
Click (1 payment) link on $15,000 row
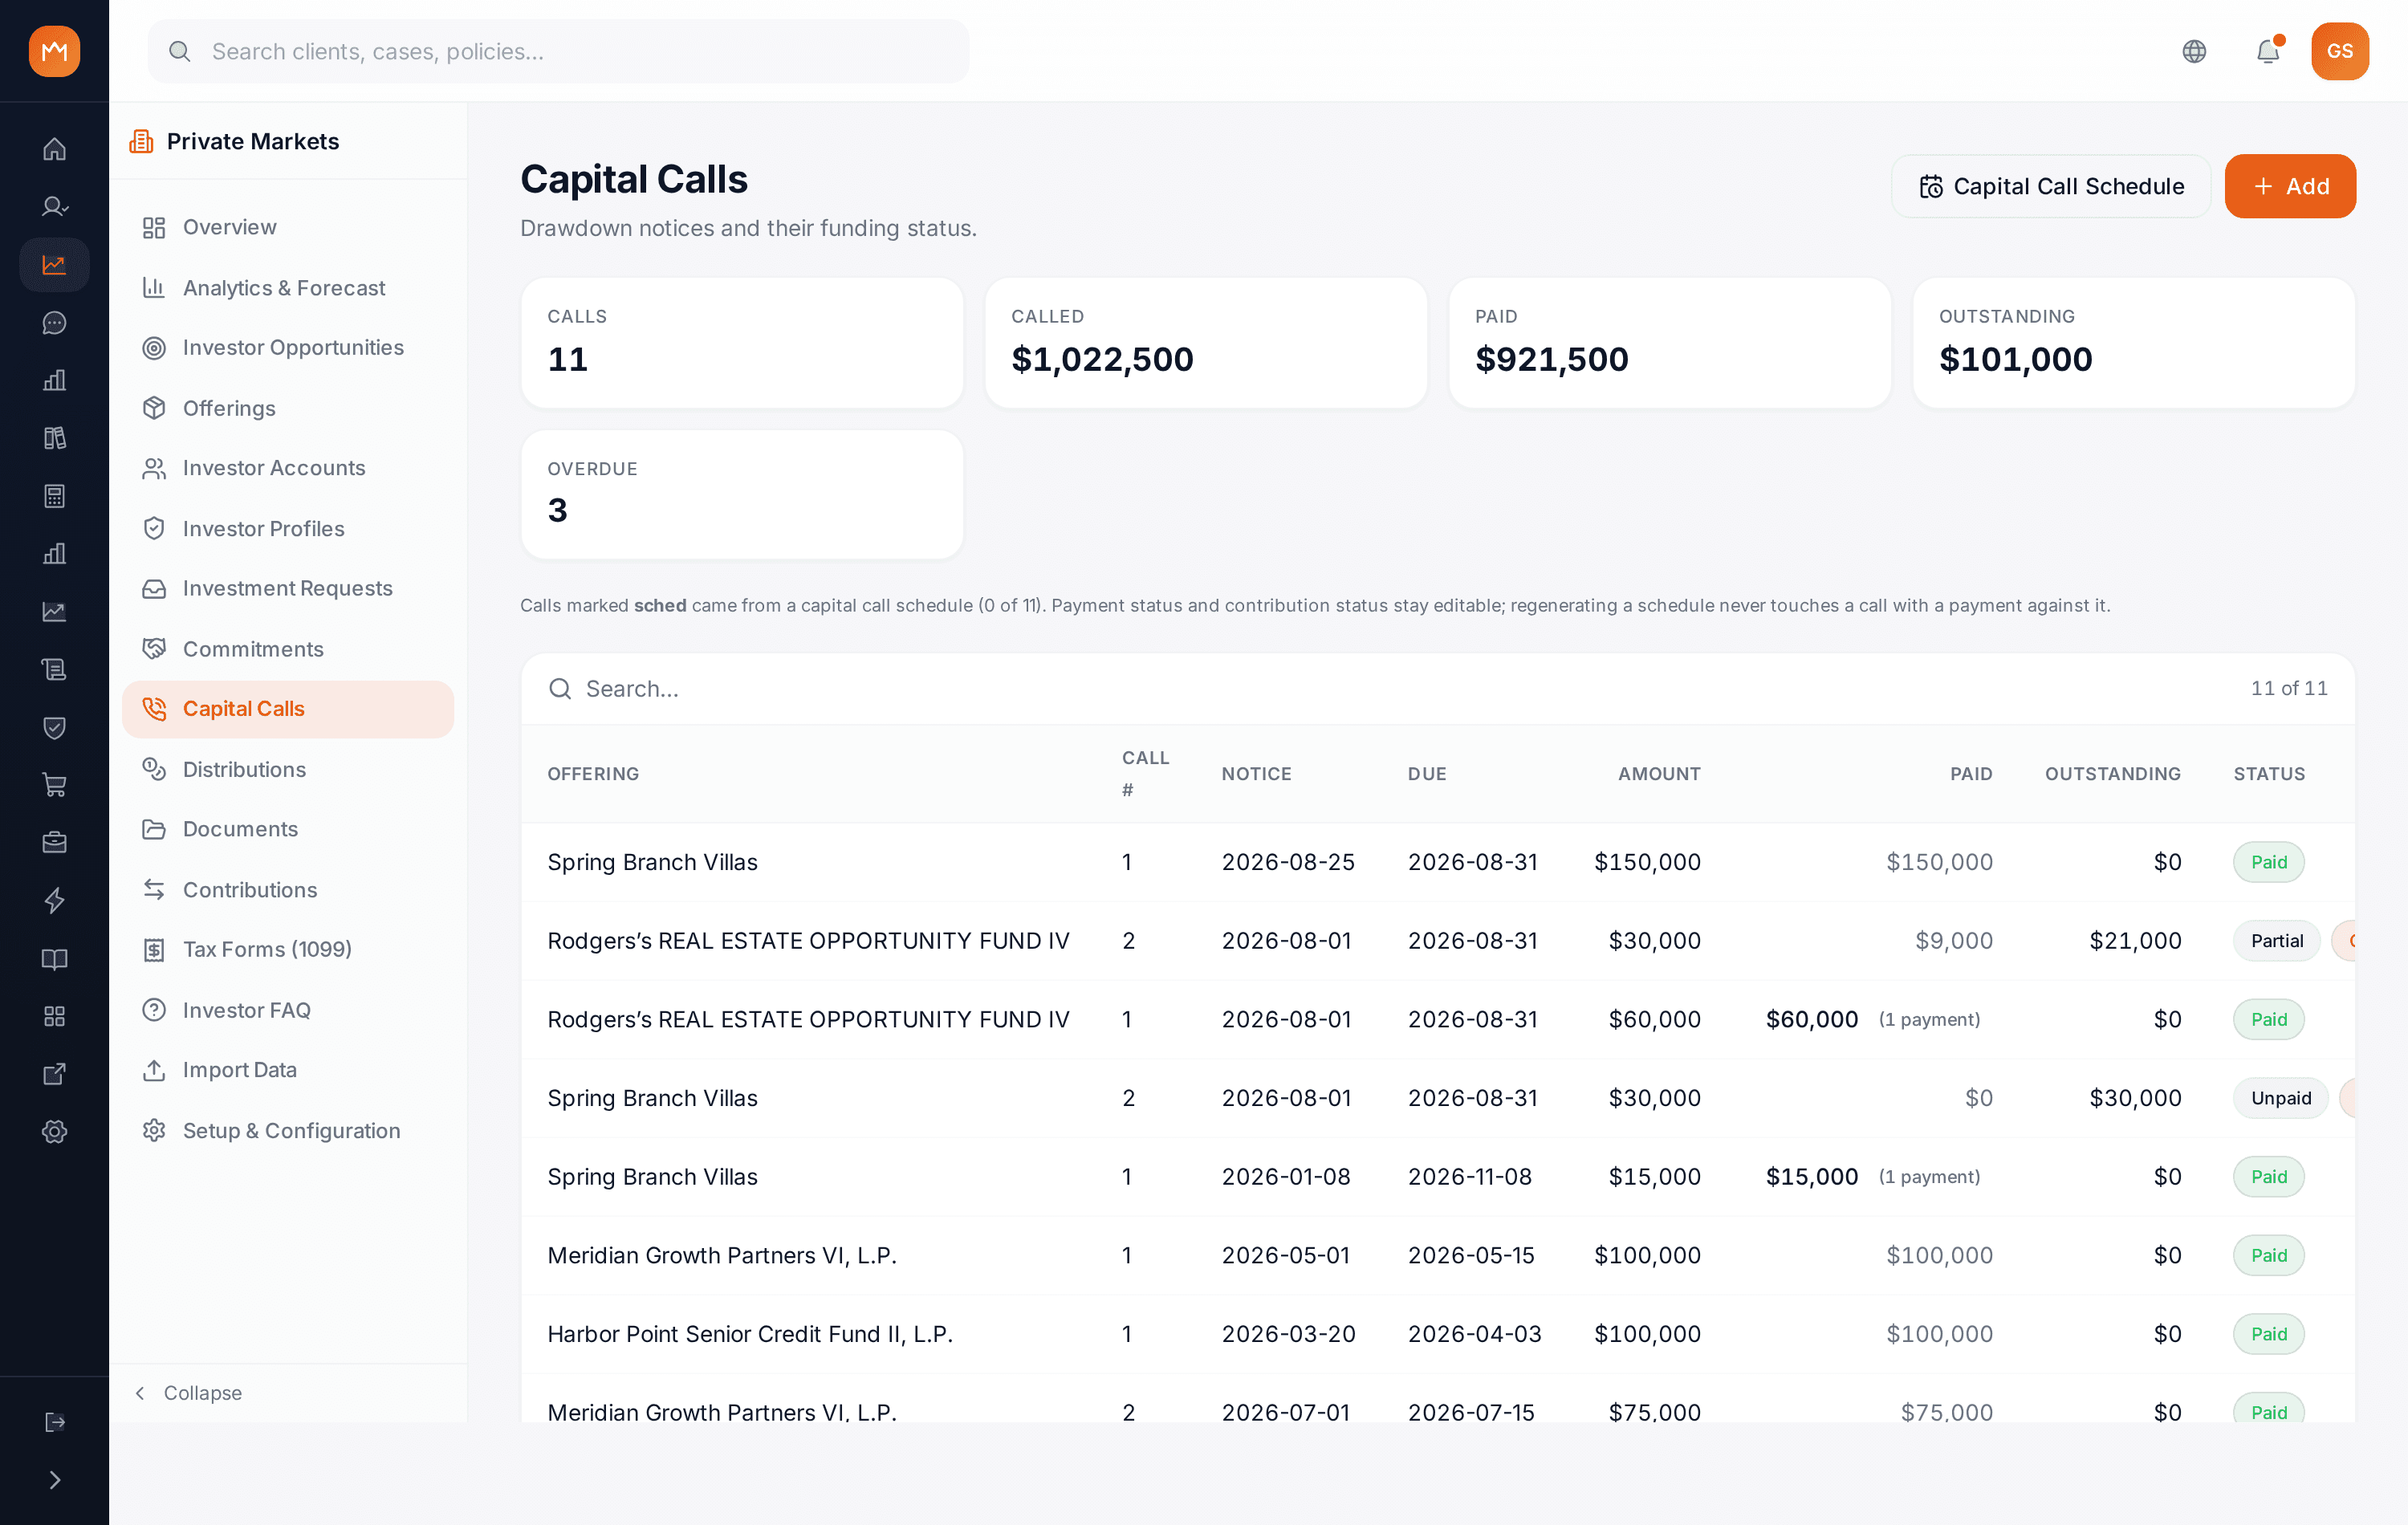point(1929,1177)
